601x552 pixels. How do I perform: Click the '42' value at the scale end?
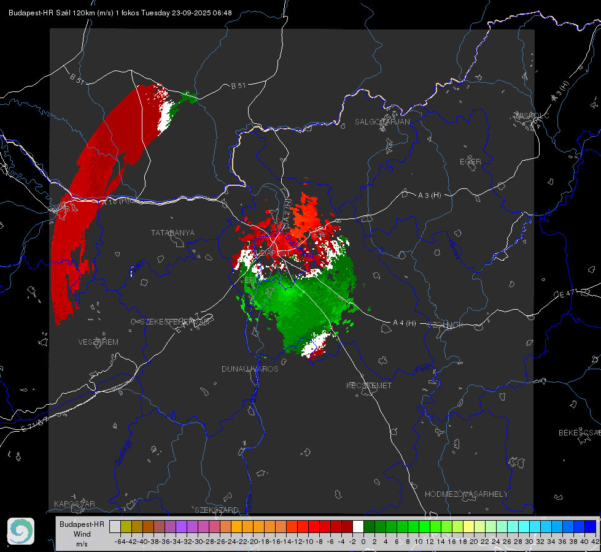pyautogui.click(x=595, y=542)
